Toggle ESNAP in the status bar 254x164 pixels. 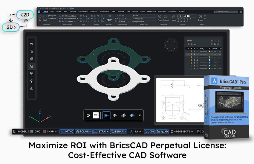pyautogui.click(x=117, y=131)
